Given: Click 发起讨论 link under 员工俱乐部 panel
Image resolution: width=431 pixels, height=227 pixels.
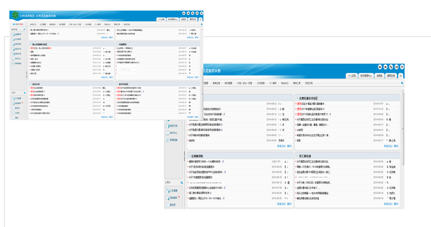Looking at the screenshot, I should click(388, 204).
